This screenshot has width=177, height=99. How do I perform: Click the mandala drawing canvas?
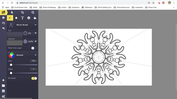point(99,57)
